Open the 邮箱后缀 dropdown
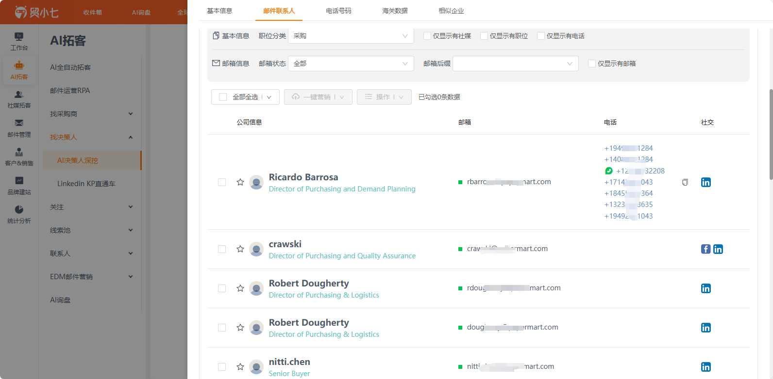The height and width of the screenshot is (379, 773). pyautogui.click(x=516, y=63)
